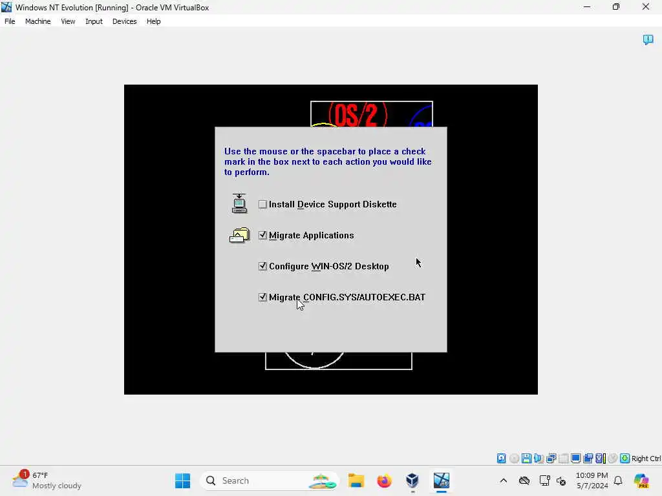
Task: Open Copilot preview from the taskbar
Action: [641, 480]
